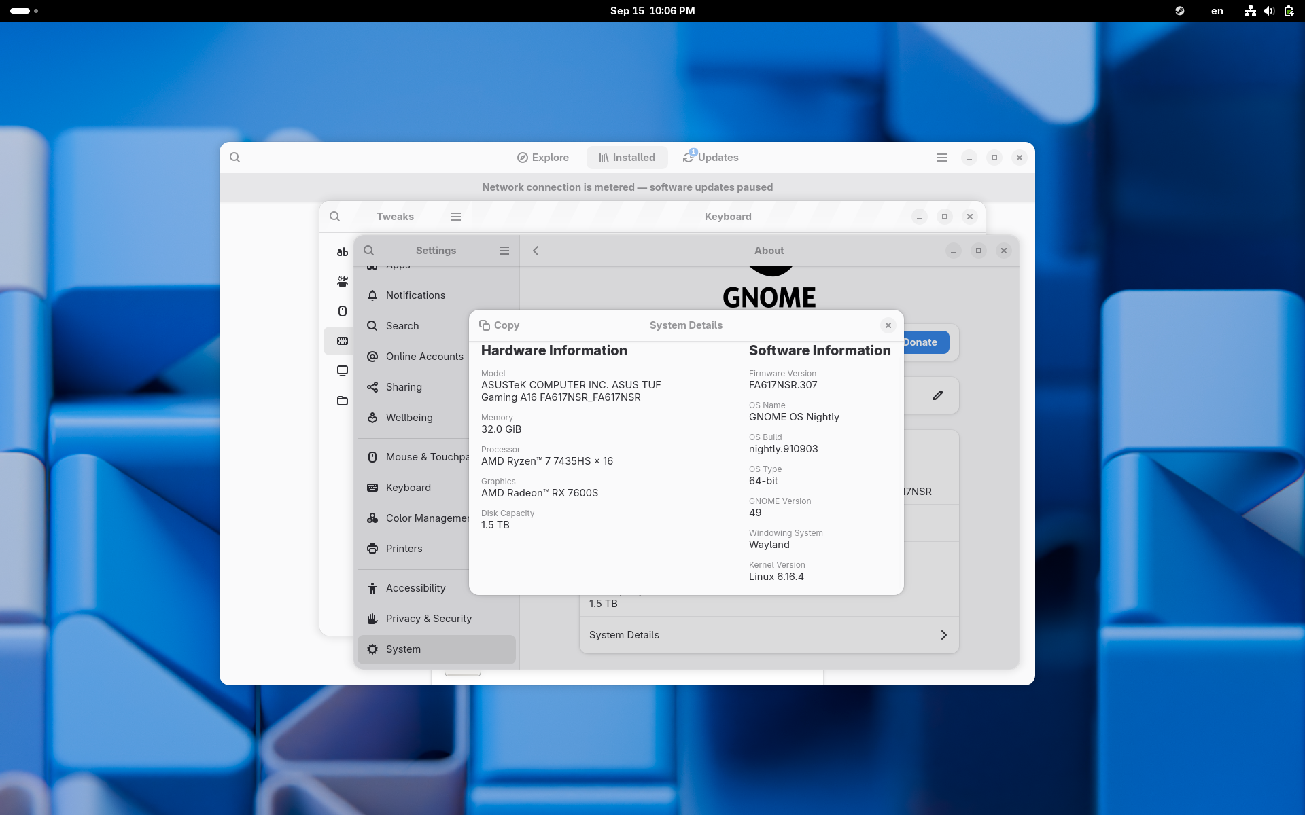Open the Notifications settings panel

[415, 295]
